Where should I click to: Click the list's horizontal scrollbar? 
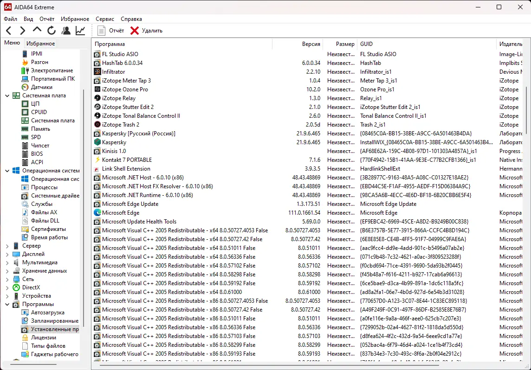(x=269, y=365)
